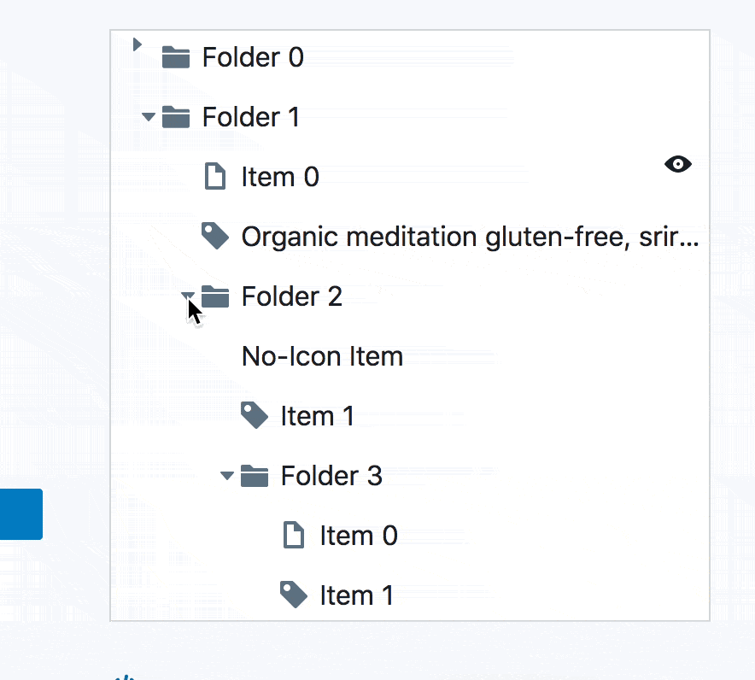Collapse Folder 3 using its disclosure triangle

[x=227, y=476]
